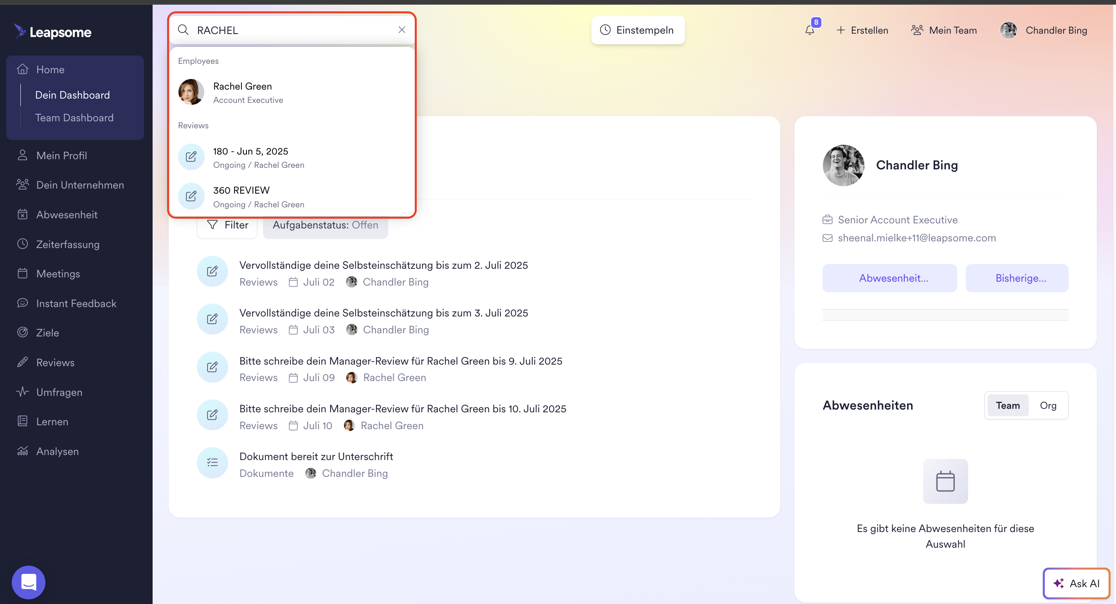Open the 180 - Jun 5, 2025 review
1116x604 pixels.
coord(292,158)
